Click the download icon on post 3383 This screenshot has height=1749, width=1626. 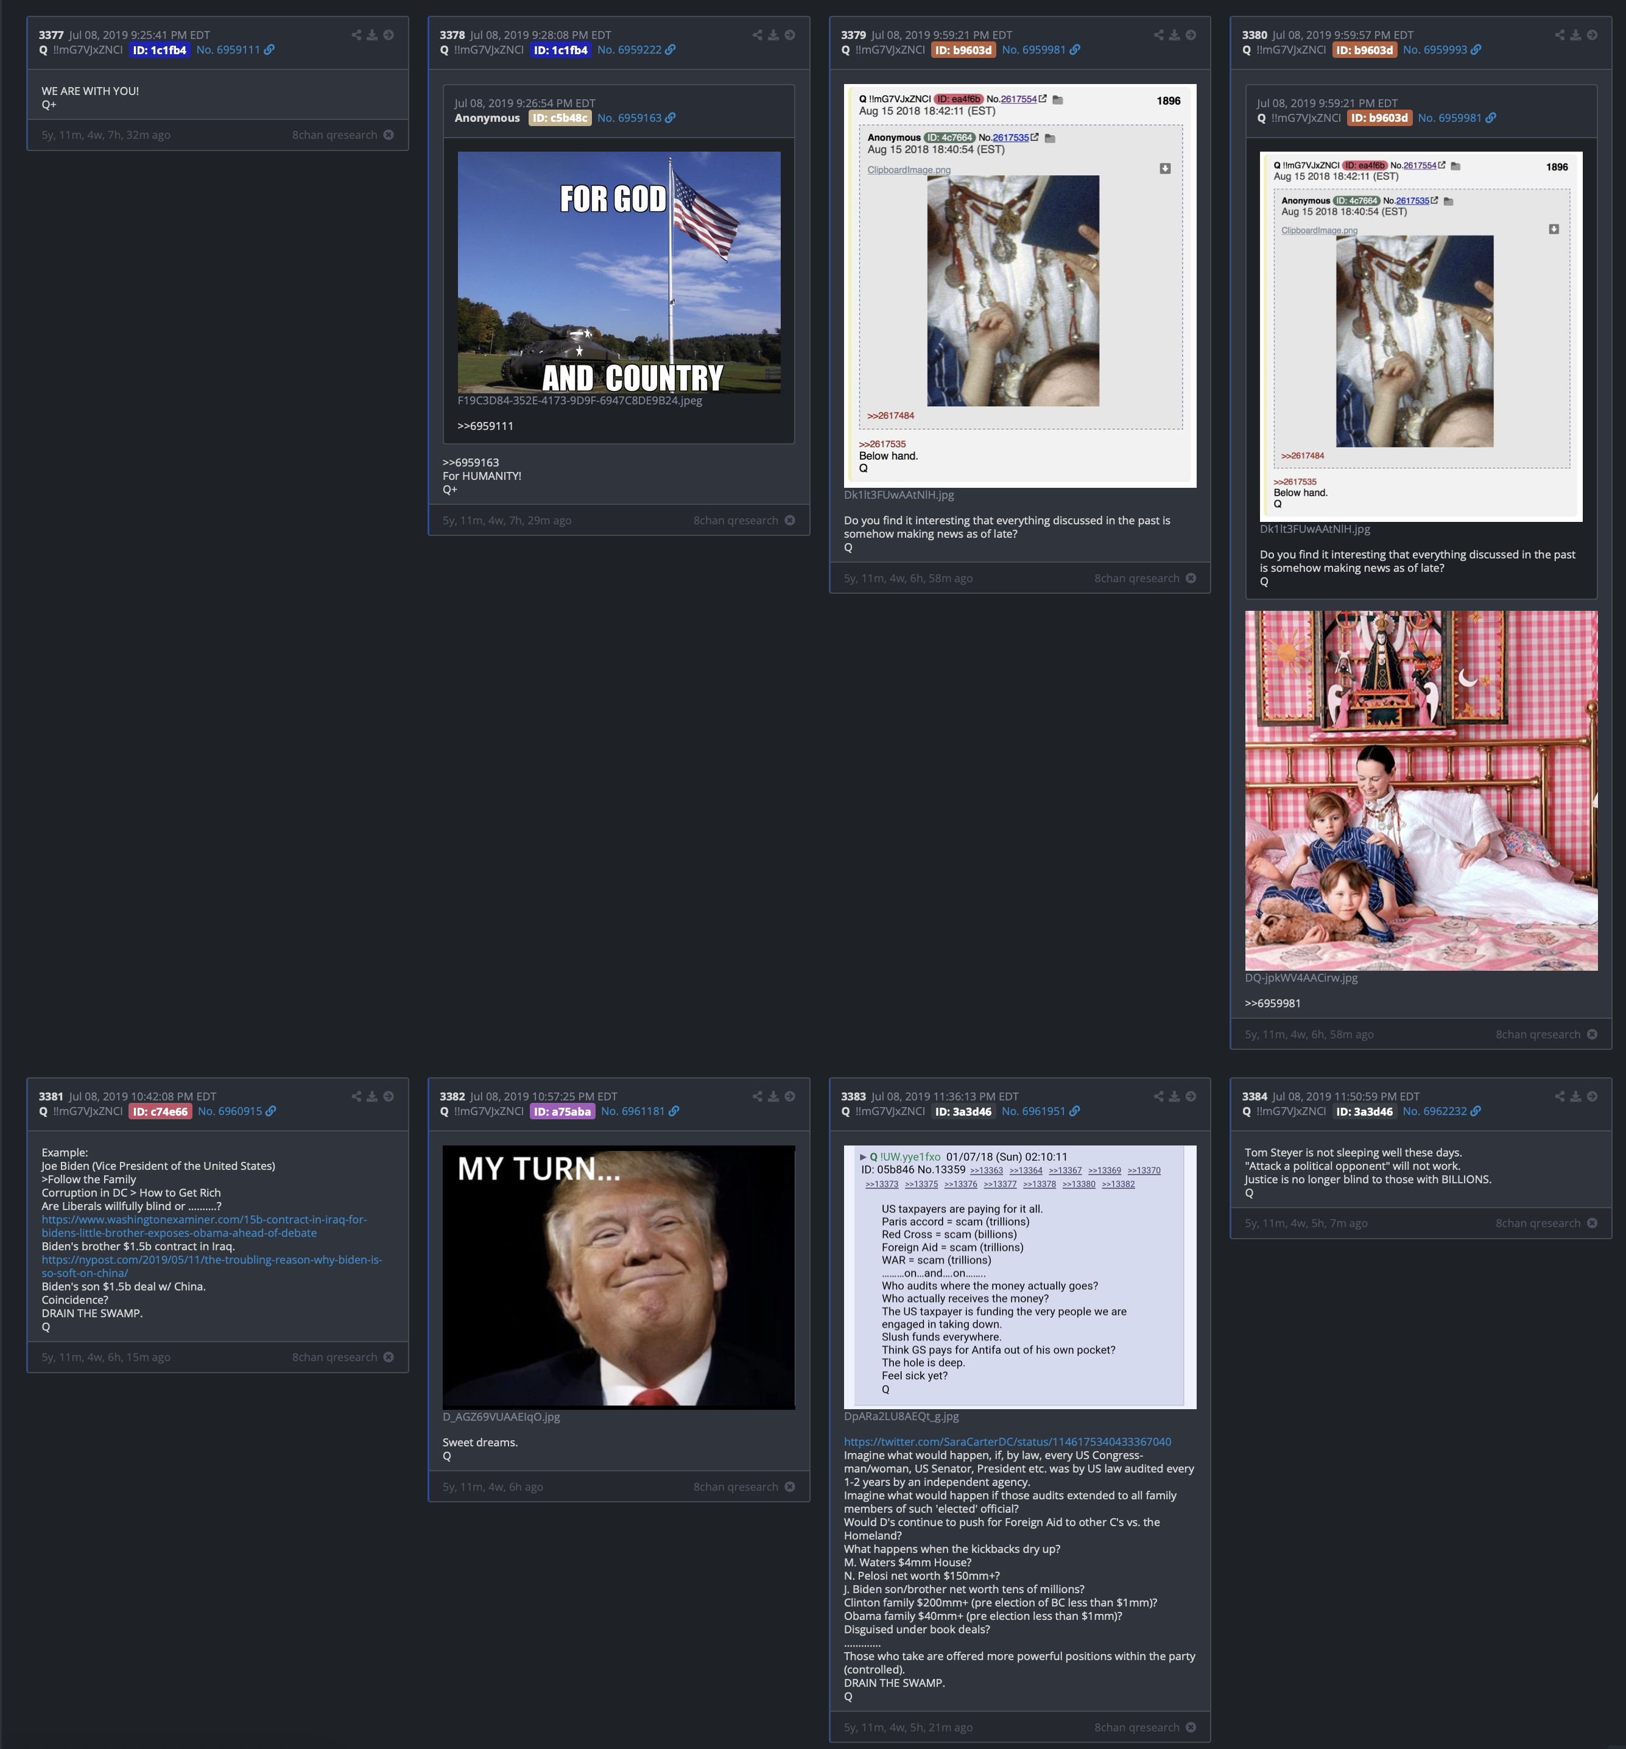(1175, 1096)
